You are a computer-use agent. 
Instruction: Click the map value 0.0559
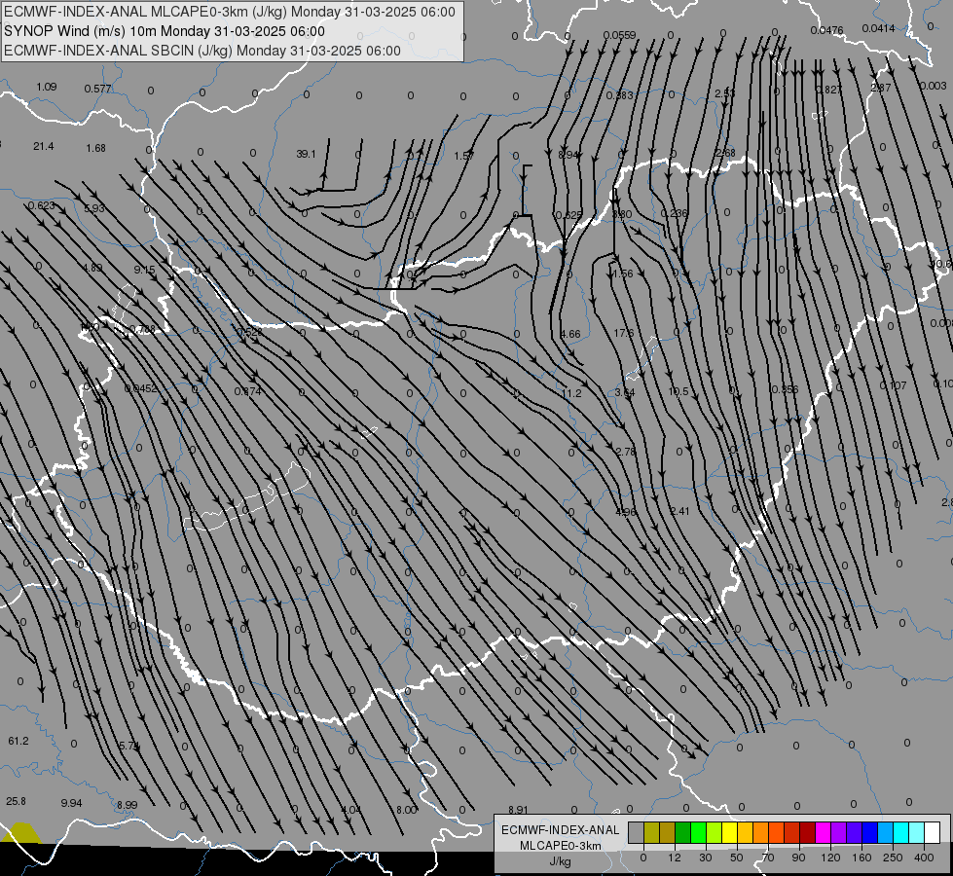[619, 35]
